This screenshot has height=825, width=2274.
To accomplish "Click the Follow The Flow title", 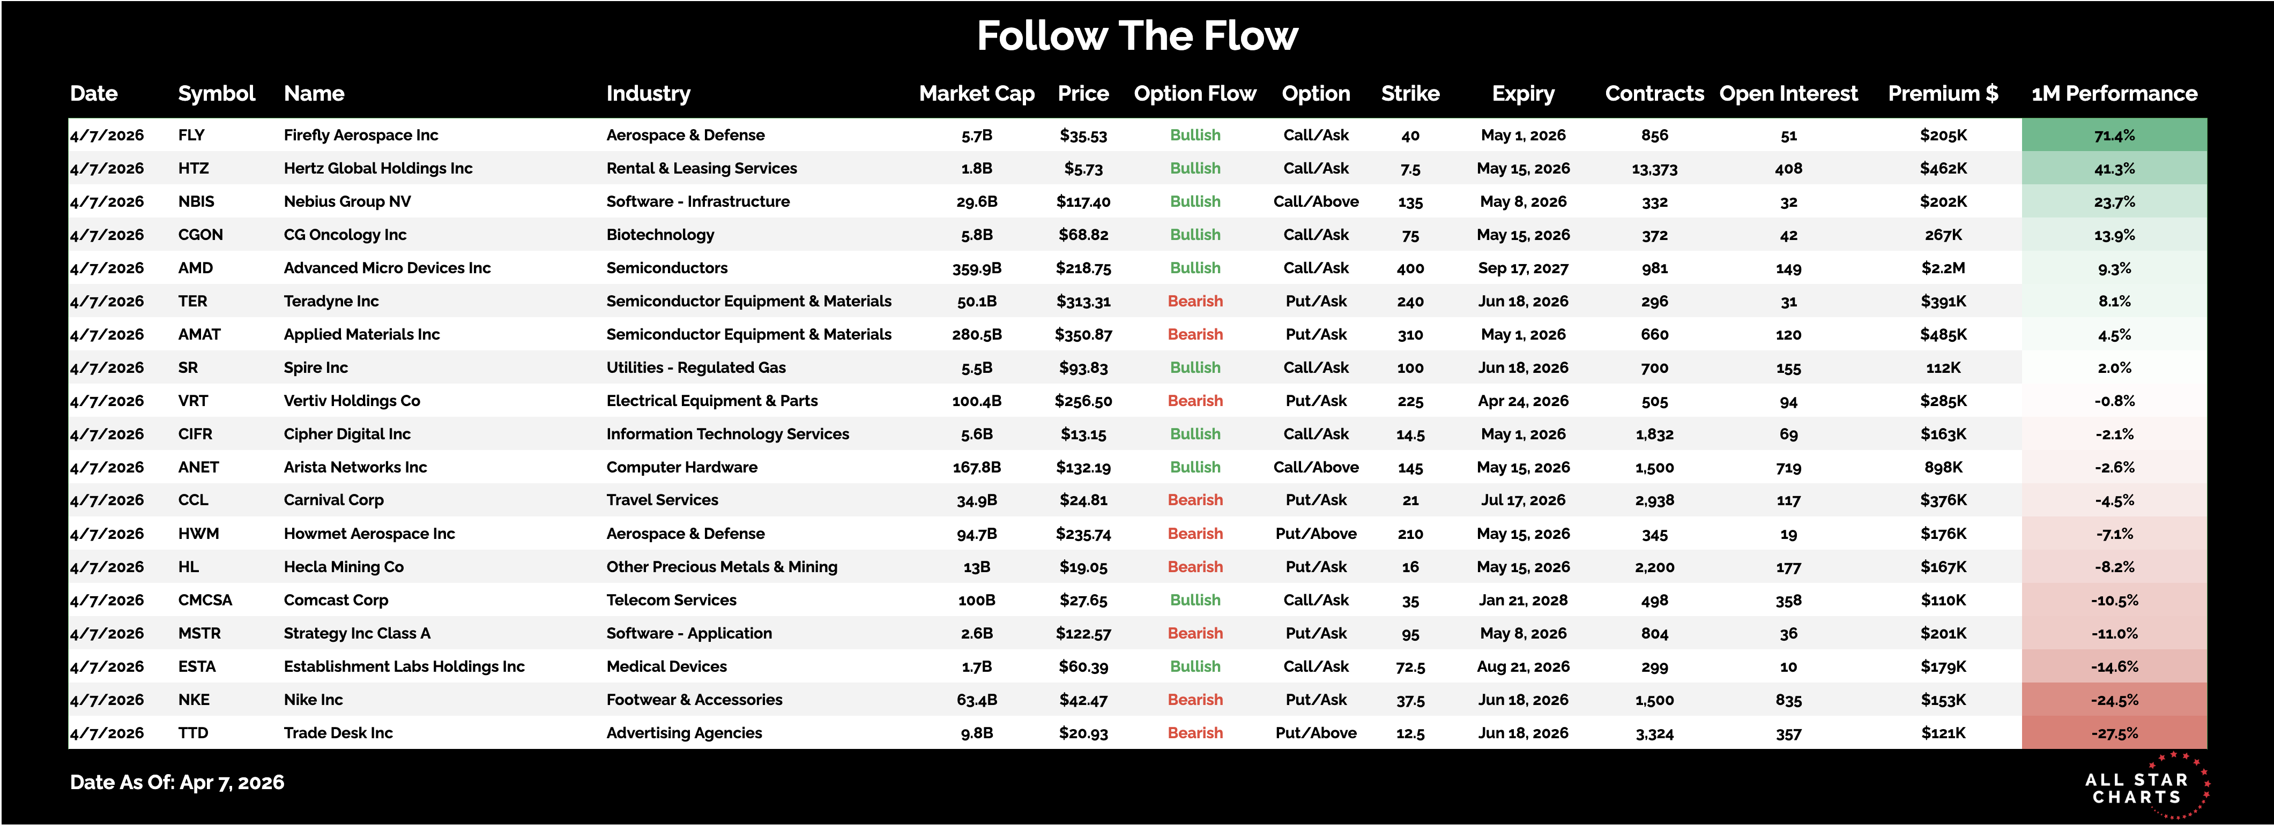I will coord(1137,36).
